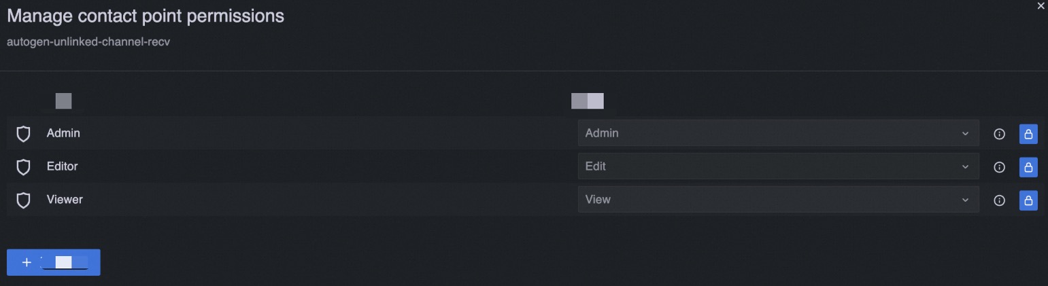The width and height of the screenshot is (1048, 286).
Task: Click the autogen-unlinked-channel-recv contact point name
Action: coord(88,42)
